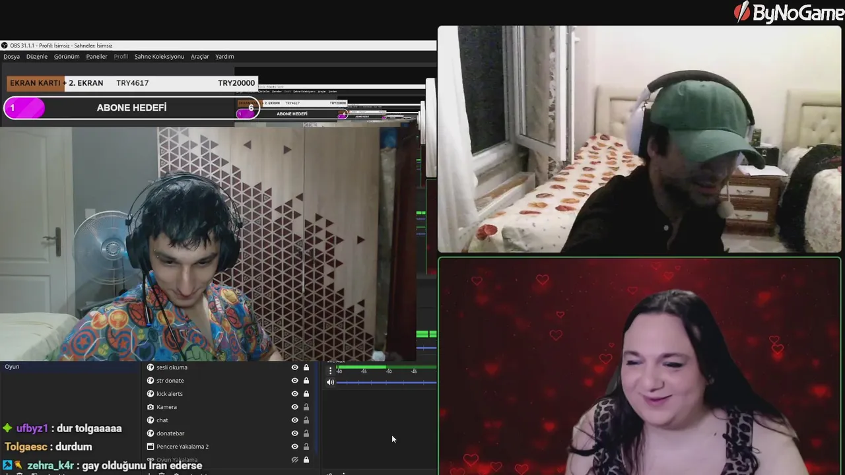The width and height of the screenshot is (845, 475).
Task: Hide the Pencere Yakalama 2 source
Action: point(295,447)
